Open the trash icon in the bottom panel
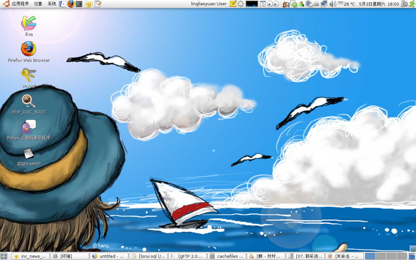This screenshot has height=260, width=416. click(412, 256)
